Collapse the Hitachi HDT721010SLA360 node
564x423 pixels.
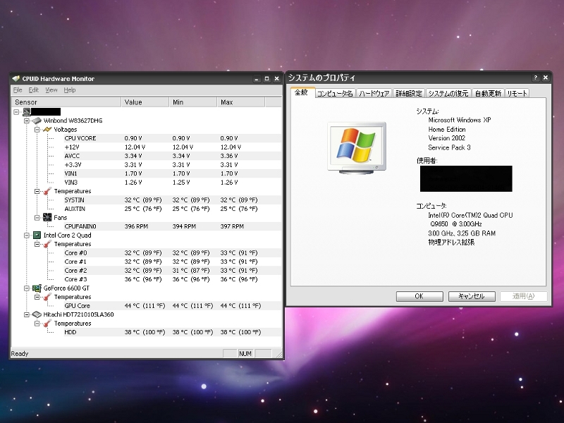pos(27,314)
